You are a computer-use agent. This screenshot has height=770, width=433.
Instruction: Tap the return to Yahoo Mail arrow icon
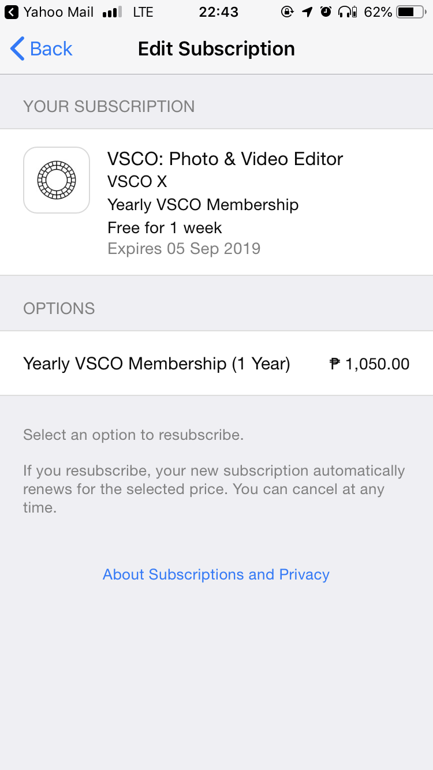(11, 12)
